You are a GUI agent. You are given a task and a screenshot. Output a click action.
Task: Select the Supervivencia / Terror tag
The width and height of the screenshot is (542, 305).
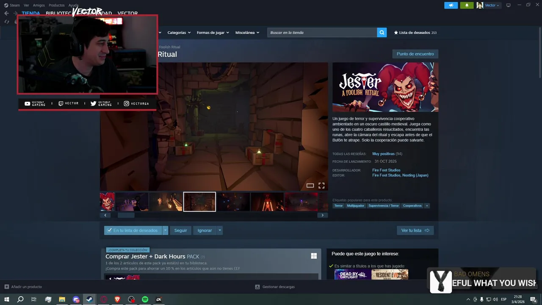pos(384,205)
